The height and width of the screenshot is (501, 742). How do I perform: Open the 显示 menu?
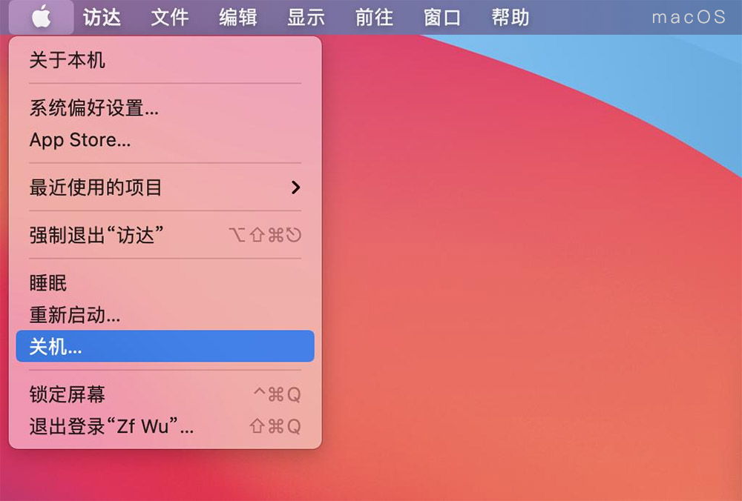coord(306,18)
